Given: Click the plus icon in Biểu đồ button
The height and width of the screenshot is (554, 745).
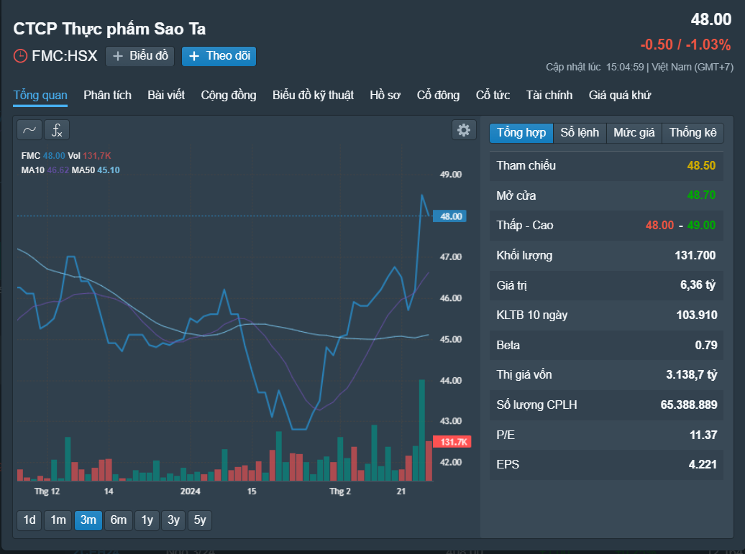Looking at the screenshot, I should pos(117,56).
